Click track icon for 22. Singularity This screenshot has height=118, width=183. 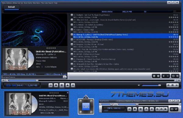coord(72,64)
